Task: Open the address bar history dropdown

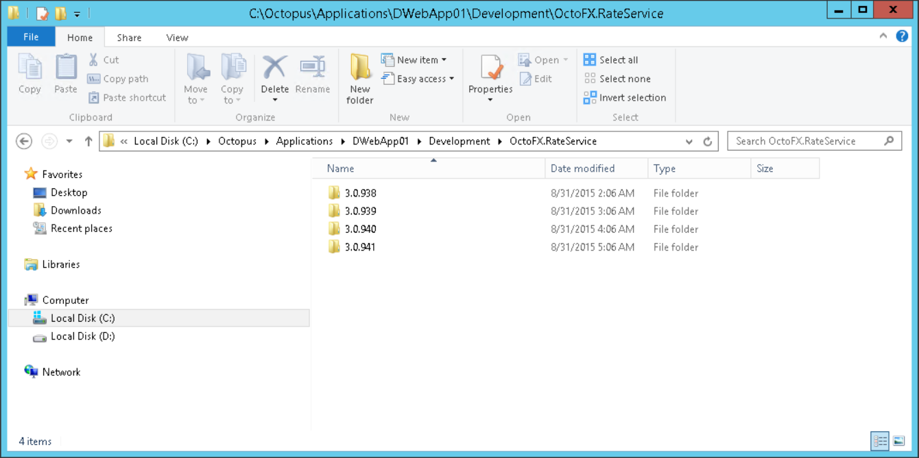Action: [689, 142]
